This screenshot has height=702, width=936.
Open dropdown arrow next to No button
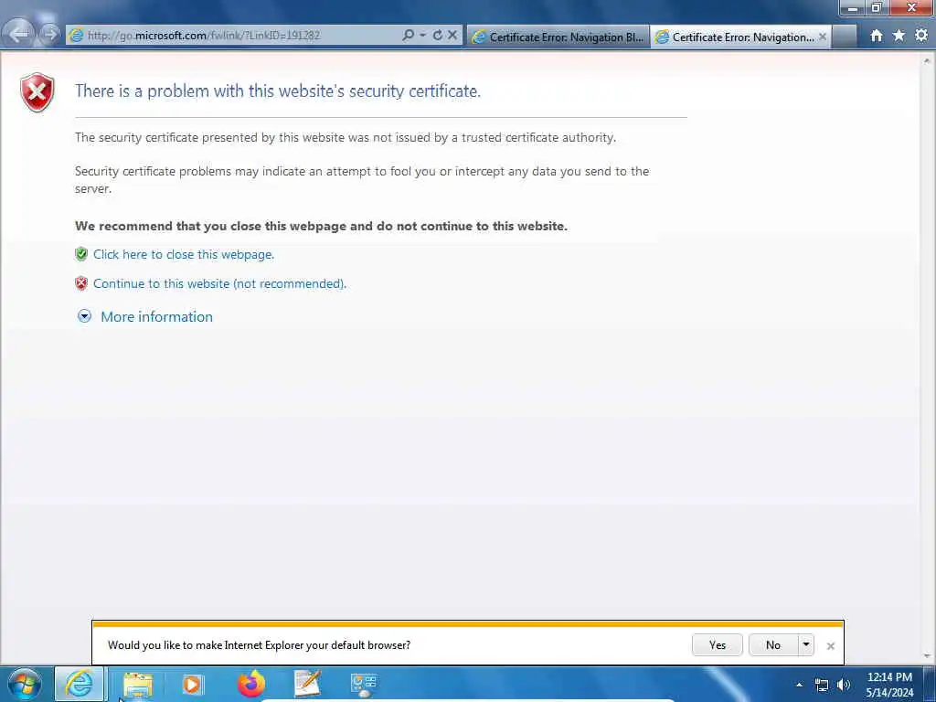pyautogui.click(x=806, y=645)
